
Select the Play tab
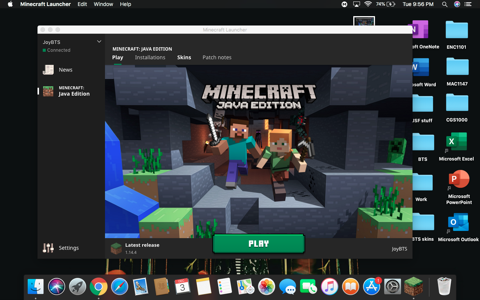click(117, 57)
